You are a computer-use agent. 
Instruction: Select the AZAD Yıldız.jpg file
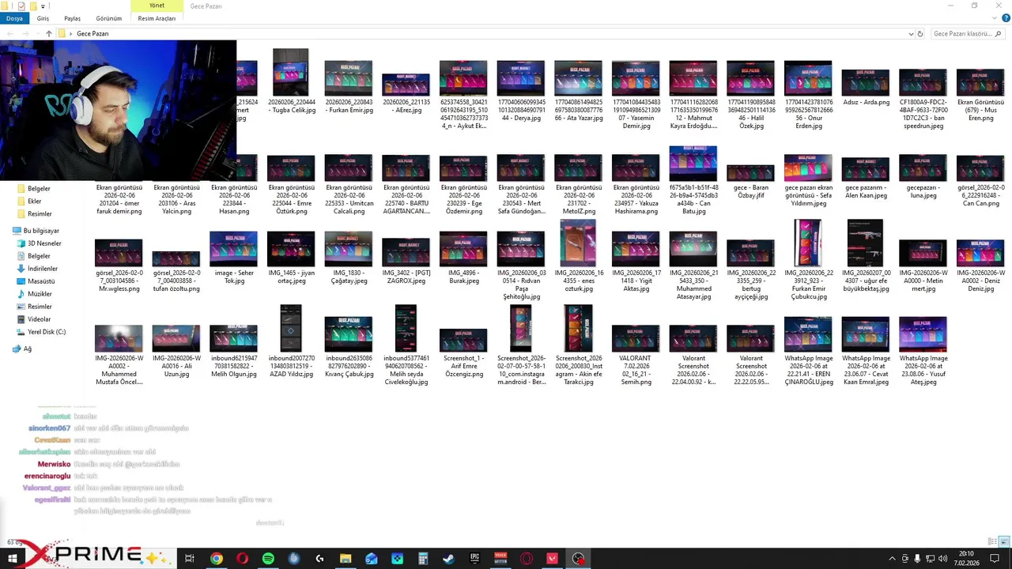click(291, 341)
